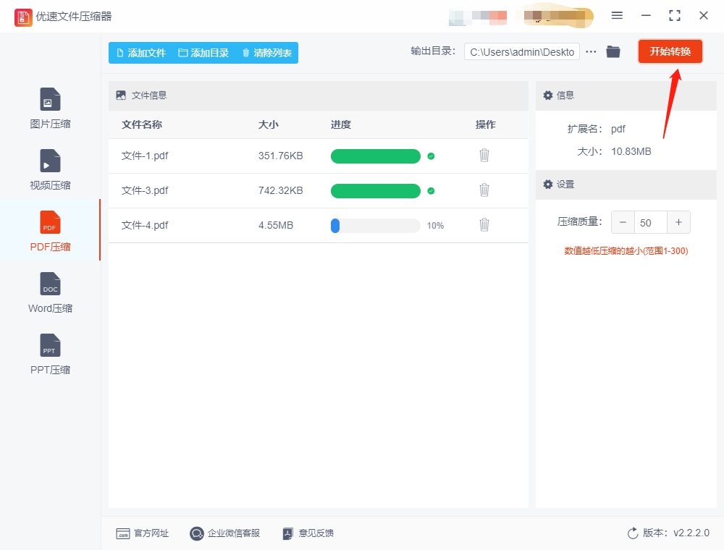Select the 文件-3.pdf file name
This screenshot has width=724, height=550.
pyautogui.click(x=145, y=190)
